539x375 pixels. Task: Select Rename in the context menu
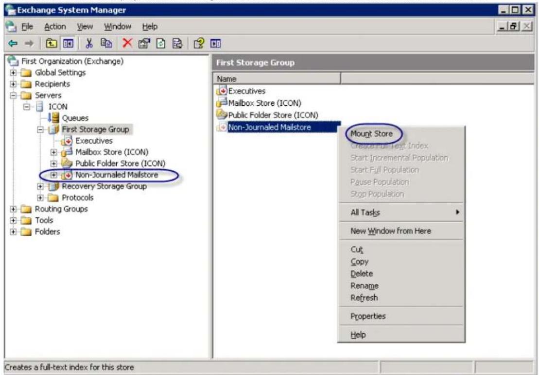point(401,285)
